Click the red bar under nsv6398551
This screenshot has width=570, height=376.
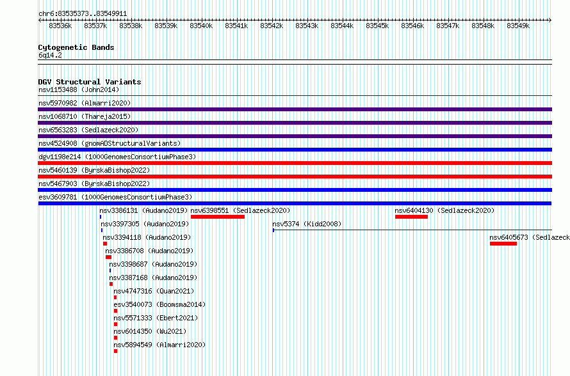tap(218, 217)
